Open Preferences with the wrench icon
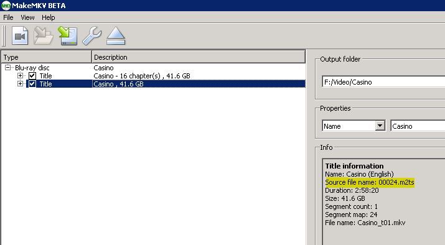This screenshot has width=445, height=245. click(91, 35)
